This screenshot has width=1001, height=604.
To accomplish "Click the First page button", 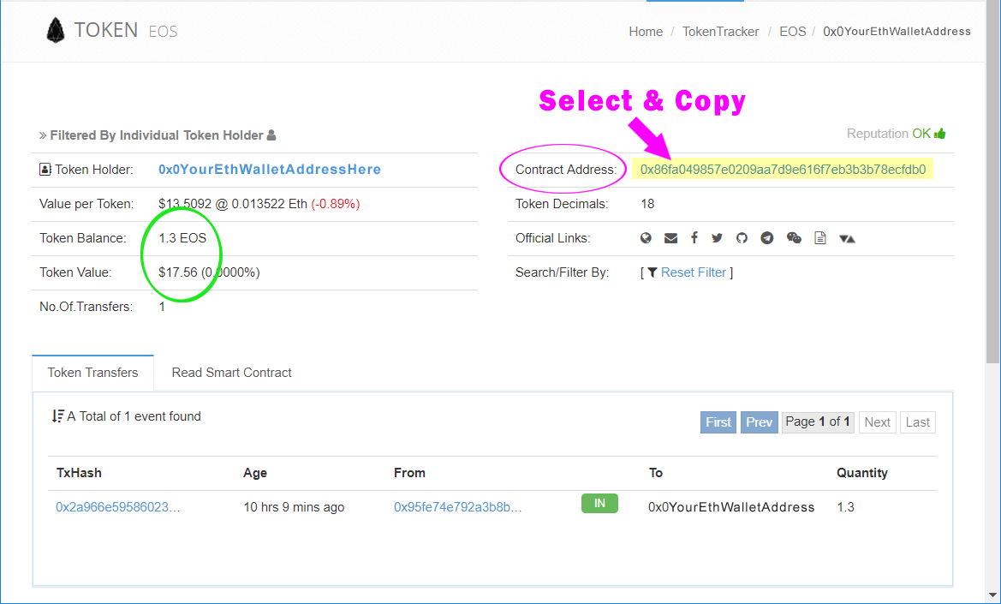I will tap(718, 422).
